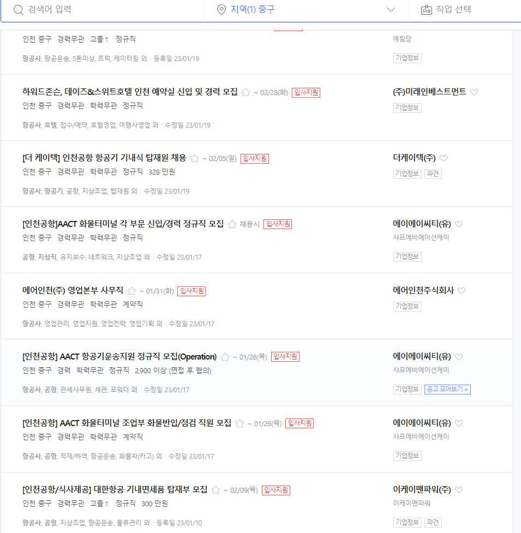Image resolution: width=521 pixels, height=533 pixels.
Task: Apply with 입사지원 for 하워드존슨 posting
Action: click(x=306, y=92)
